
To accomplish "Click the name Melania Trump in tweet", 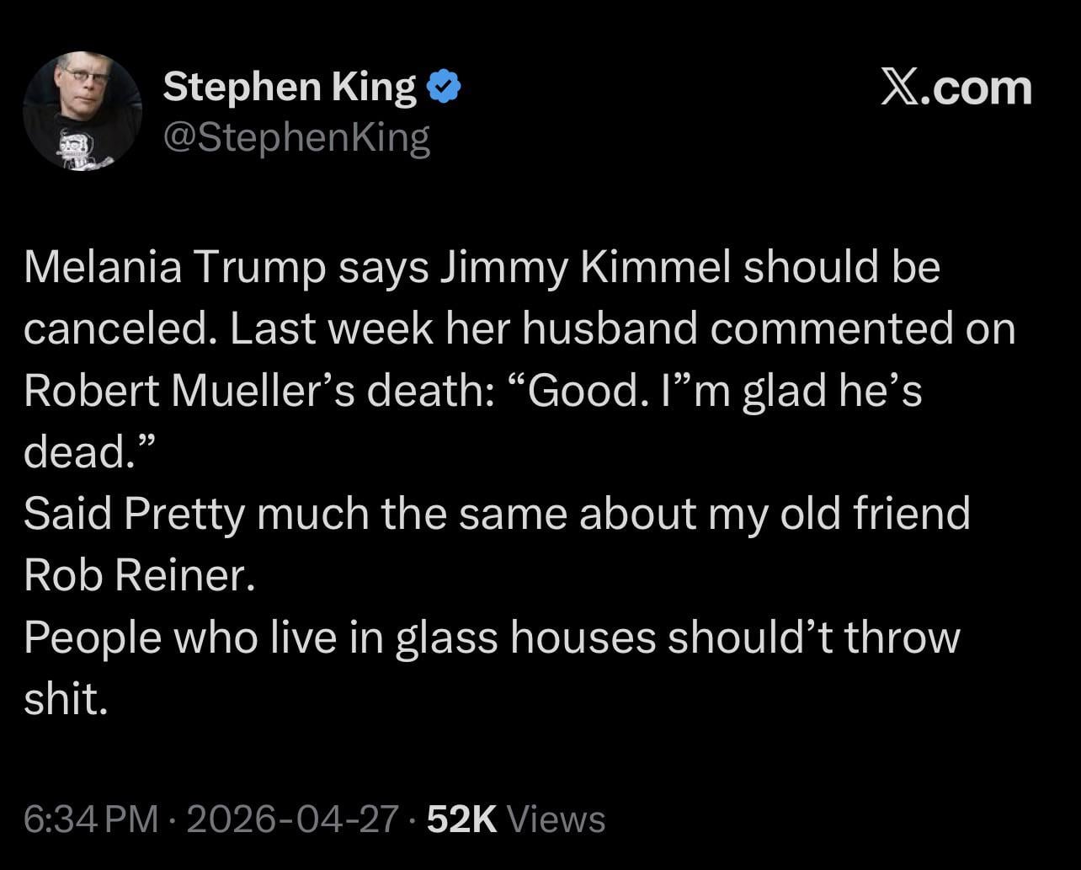I will (x=174, y=268).
